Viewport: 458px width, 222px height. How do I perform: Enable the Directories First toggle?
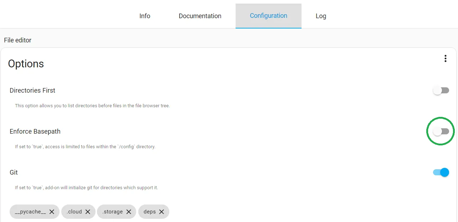pyautogui.click(x=441, y=91)
